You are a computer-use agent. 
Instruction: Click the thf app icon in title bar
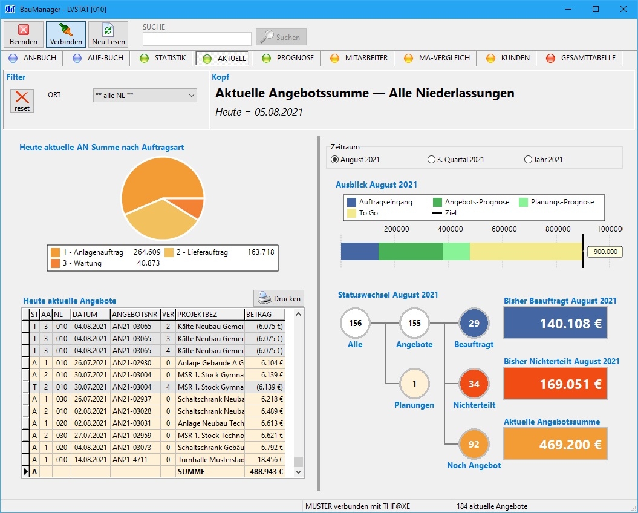(x=10, y=9)
